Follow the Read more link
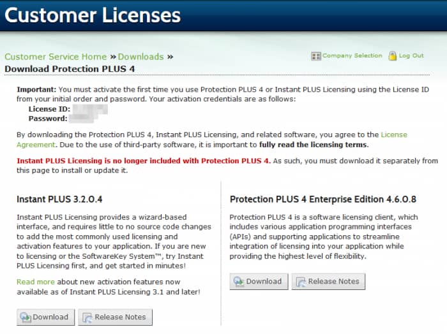 [36, 282]
